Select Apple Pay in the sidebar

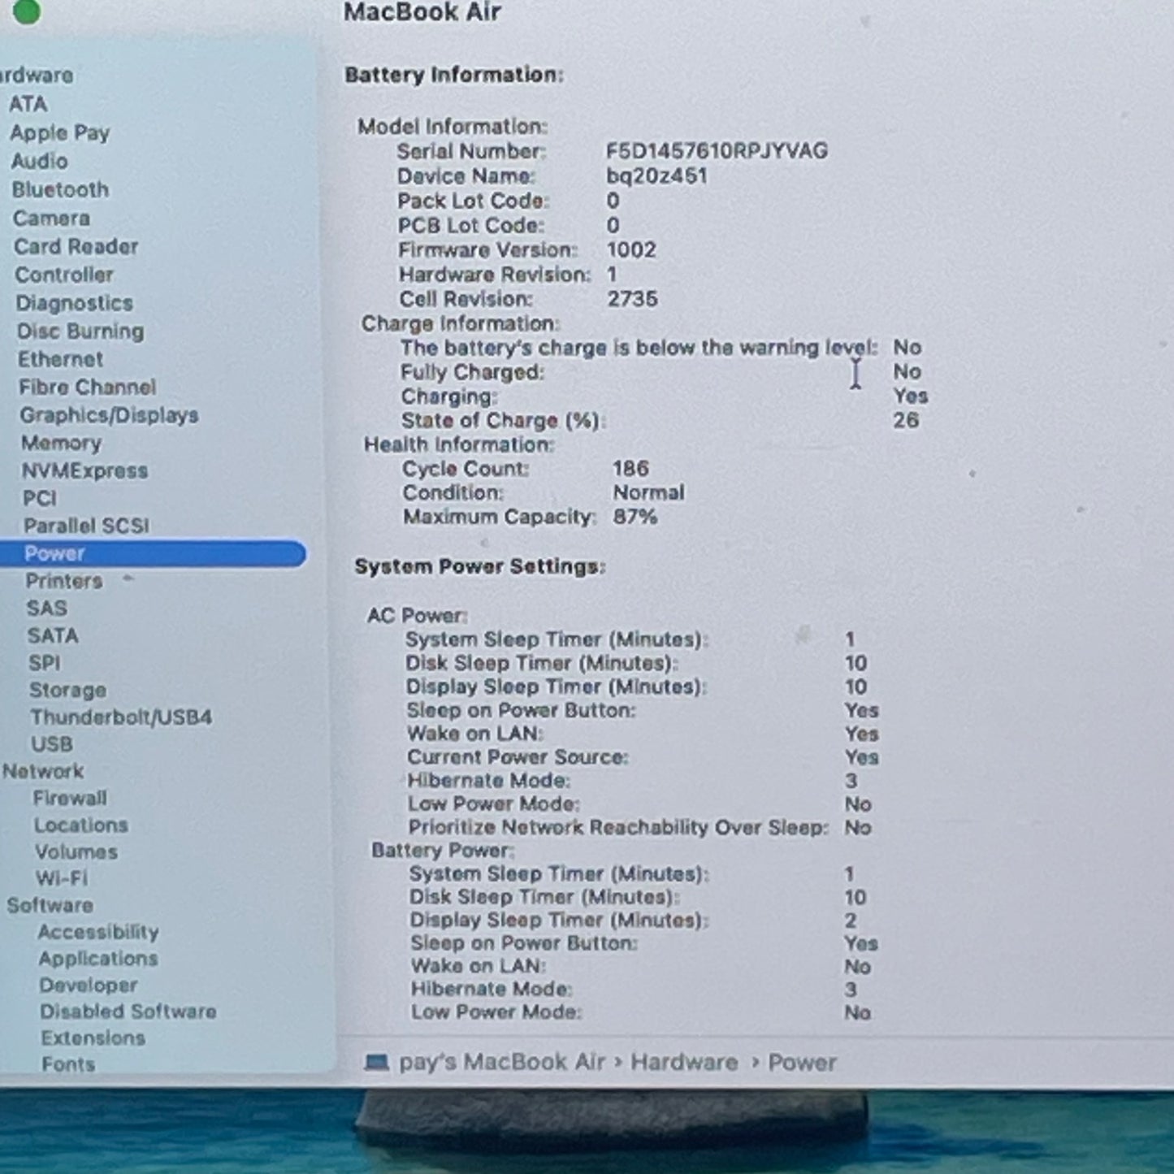pos(60,132)
